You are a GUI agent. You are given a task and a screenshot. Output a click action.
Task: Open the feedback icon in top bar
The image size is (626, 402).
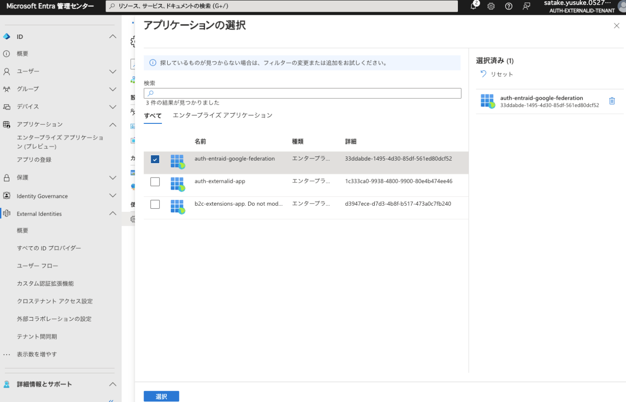pyautogui.click(x=526, y=6)
